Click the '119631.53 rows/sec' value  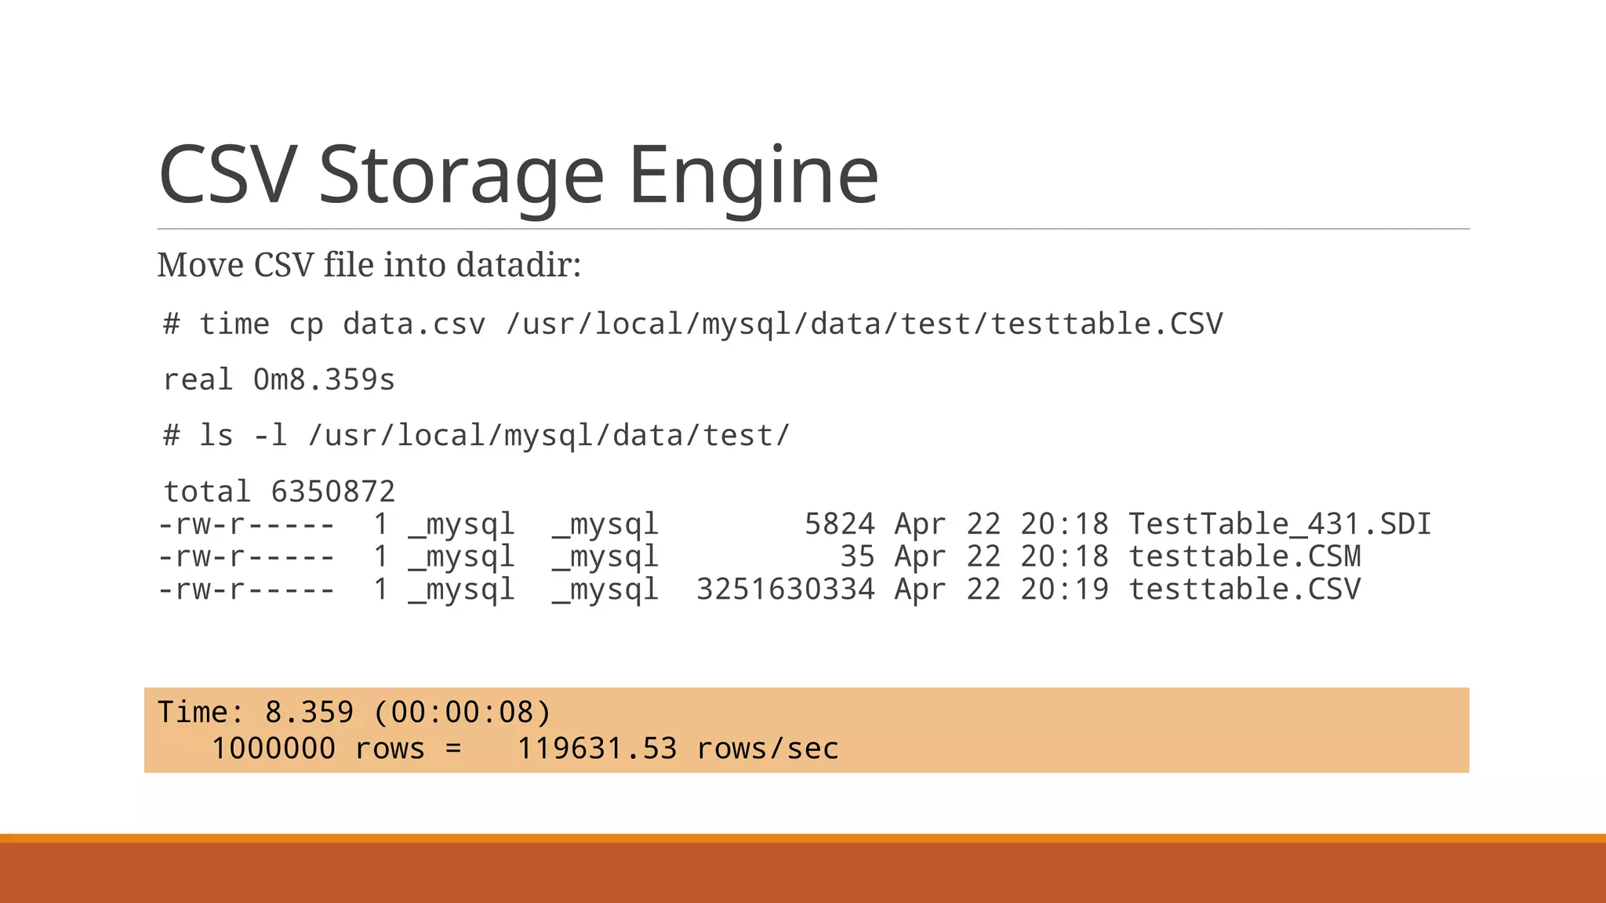(678, 749)
